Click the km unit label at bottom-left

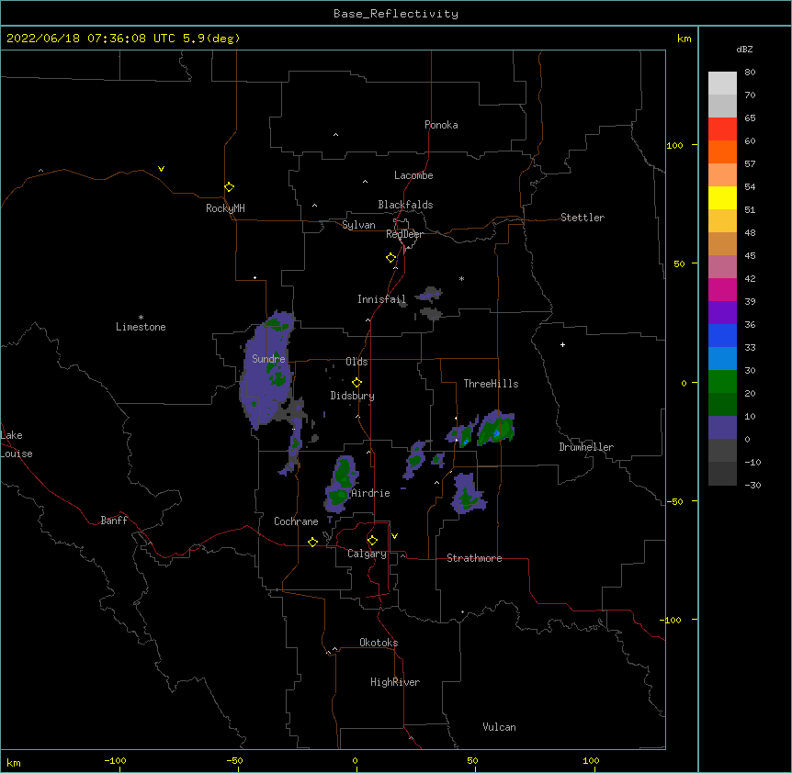14,763
